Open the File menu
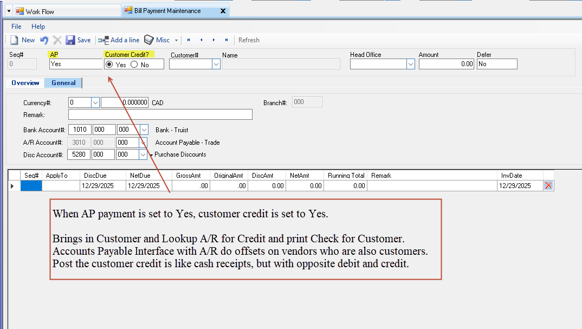 (x=16, y=27)
